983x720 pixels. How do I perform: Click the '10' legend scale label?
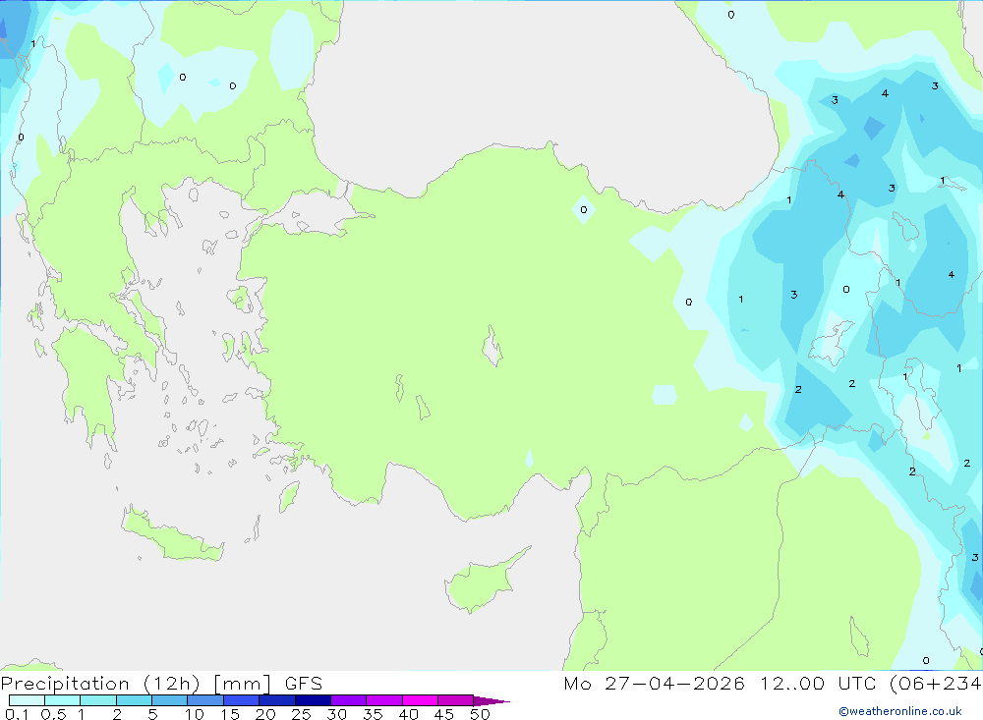coord(195,714)
